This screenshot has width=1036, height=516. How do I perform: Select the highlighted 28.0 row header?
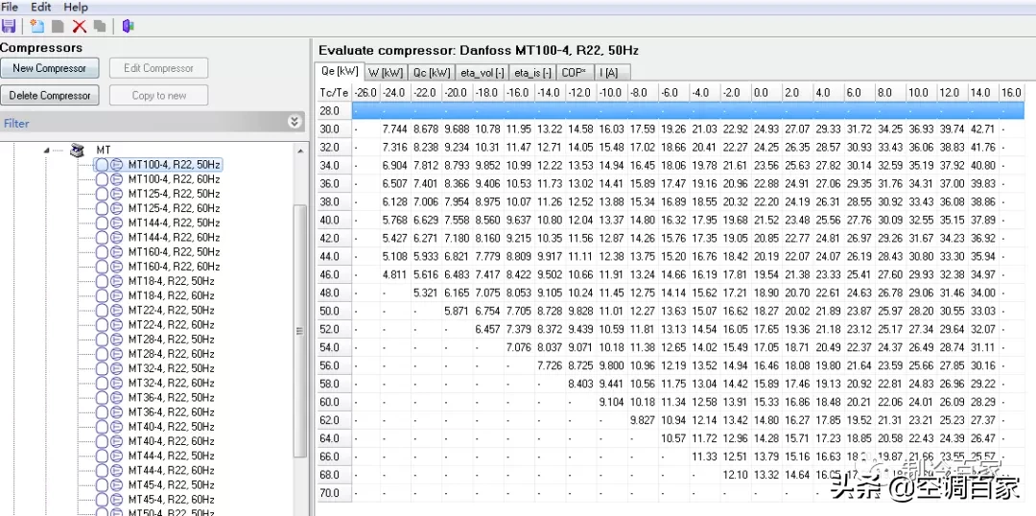point(334,110)
